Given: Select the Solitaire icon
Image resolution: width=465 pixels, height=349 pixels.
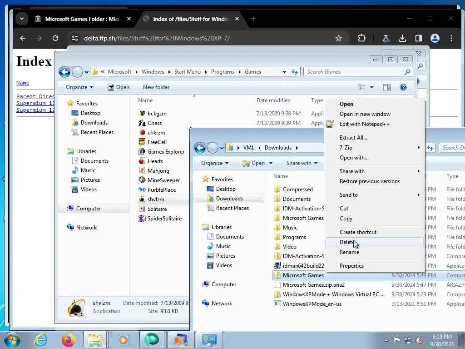Looking at the screenshot, I should tap(142, 209).
